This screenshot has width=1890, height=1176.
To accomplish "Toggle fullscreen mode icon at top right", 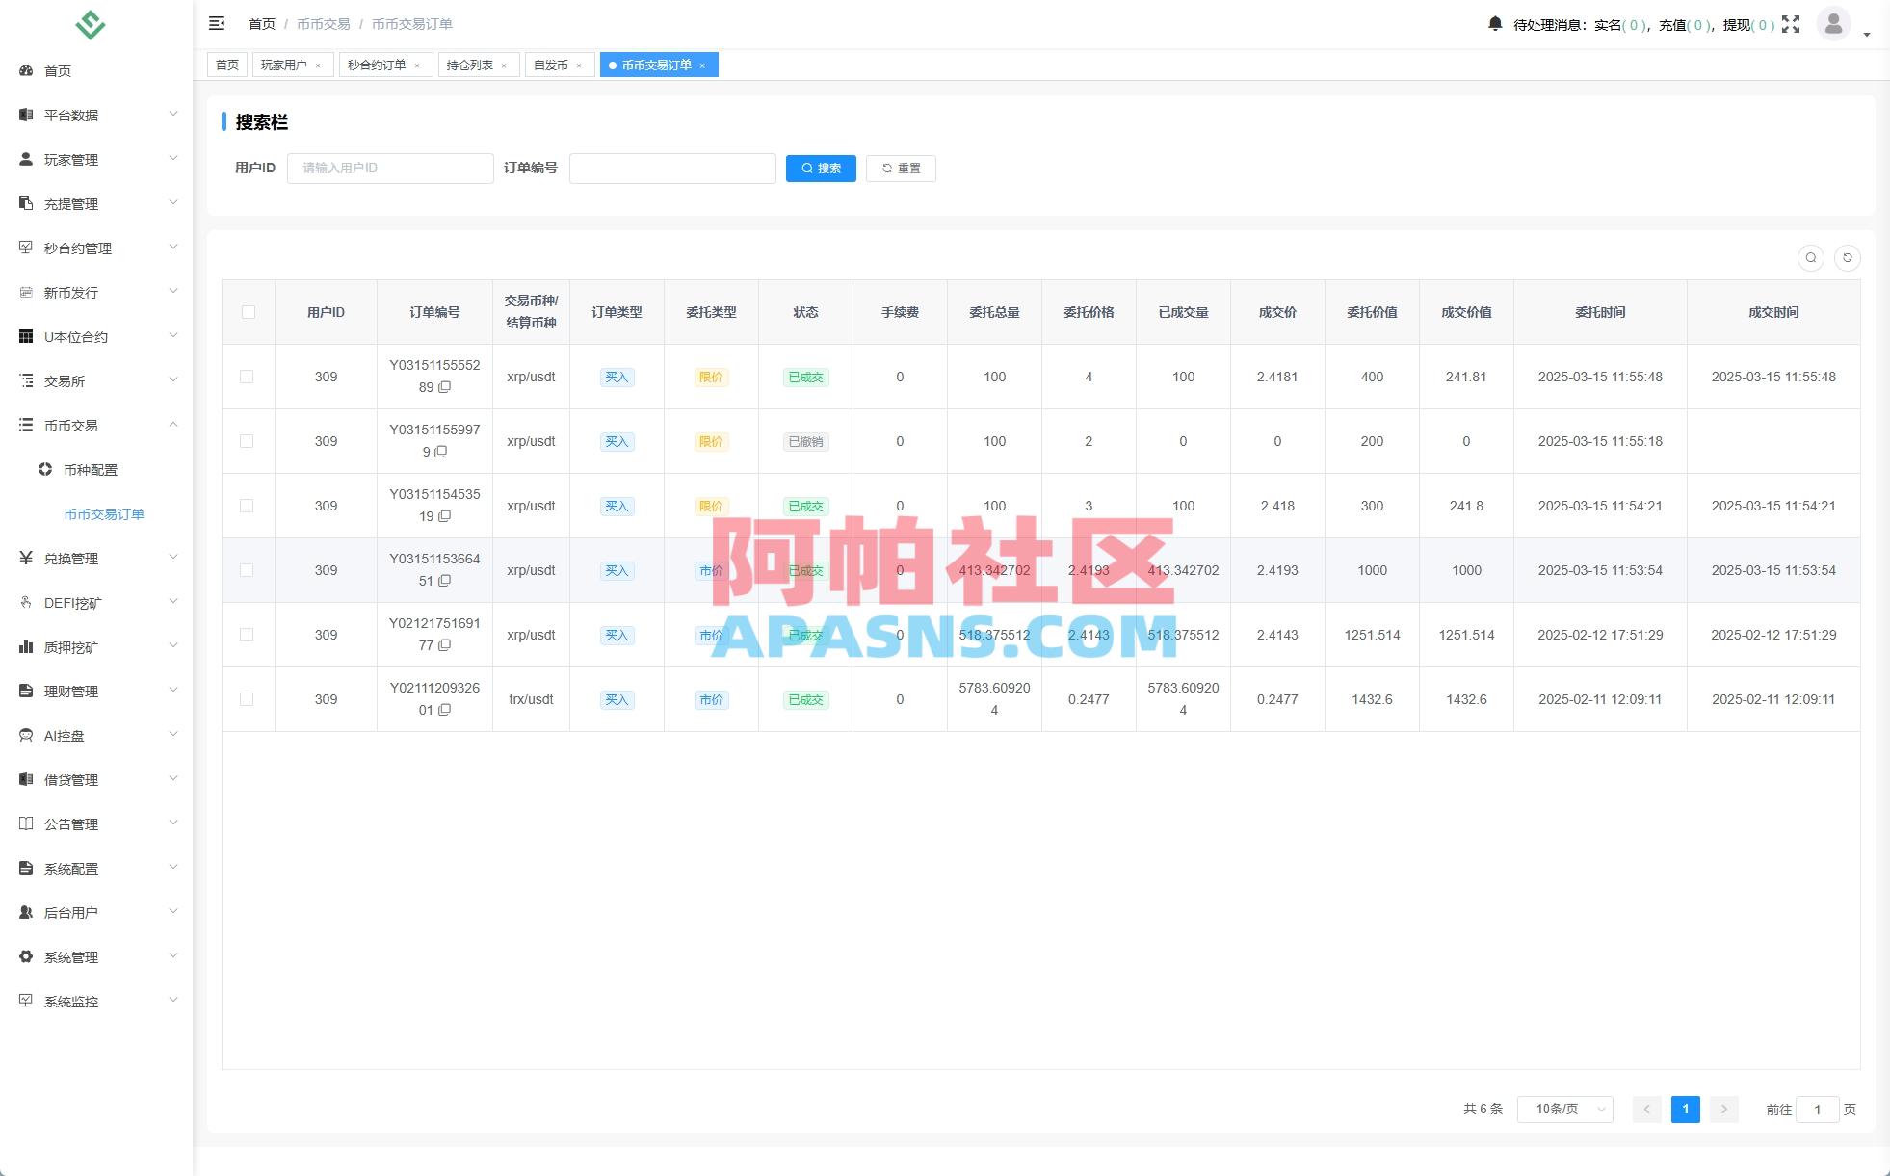I will click(1791, 24).
